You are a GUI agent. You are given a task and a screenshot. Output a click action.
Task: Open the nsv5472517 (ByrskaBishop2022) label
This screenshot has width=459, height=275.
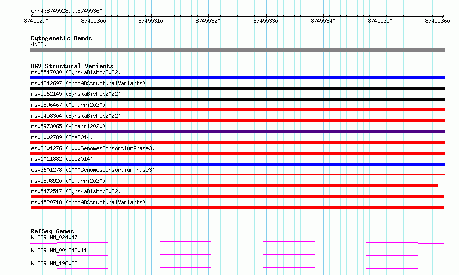coord(76,191)
